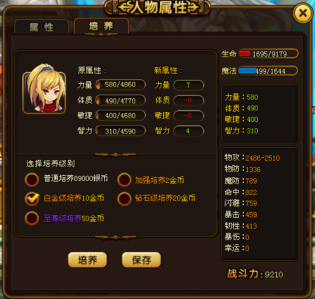Select 至尊级培养50金币 radio option
315x299 pixels.
32,218
